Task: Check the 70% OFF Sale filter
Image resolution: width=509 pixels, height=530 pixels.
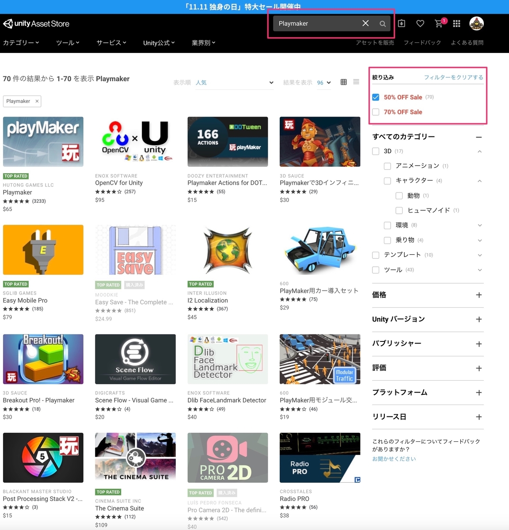Action: (376, 112)
